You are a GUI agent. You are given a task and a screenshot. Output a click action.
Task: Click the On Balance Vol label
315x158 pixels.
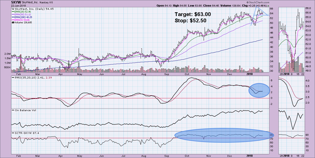[x=22, y=110]
